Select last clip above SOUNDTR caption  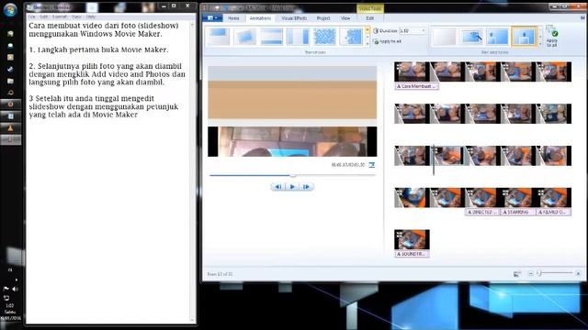(412, 239)
